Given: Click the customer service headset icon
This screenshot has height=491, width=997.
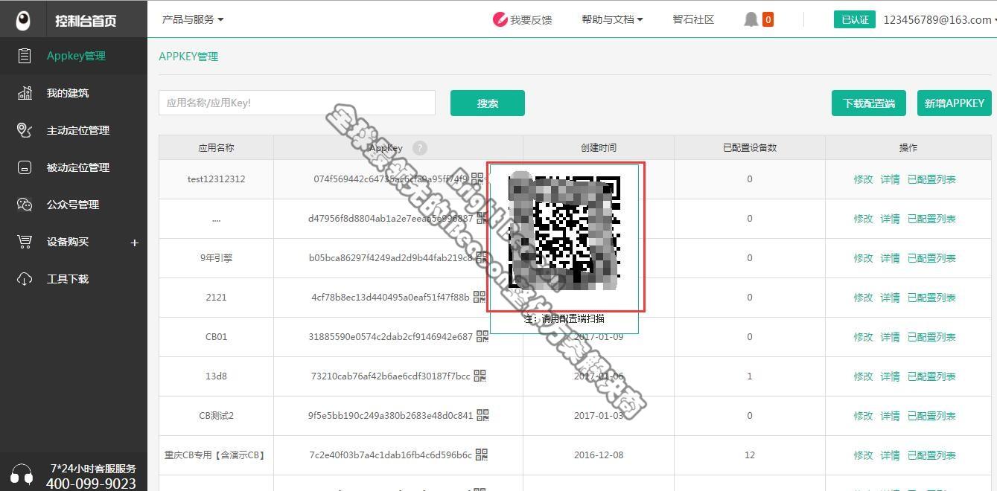Looking at the screenshot, I should click(22, 475).
